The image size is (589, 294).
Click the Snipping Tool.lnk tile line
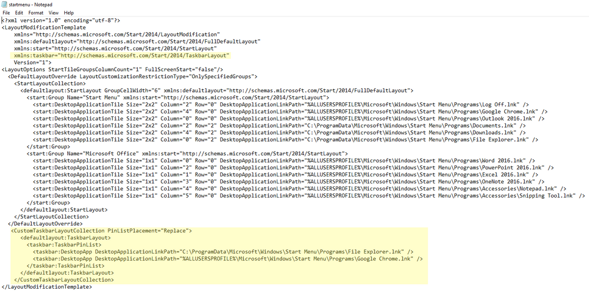point(309,195)
